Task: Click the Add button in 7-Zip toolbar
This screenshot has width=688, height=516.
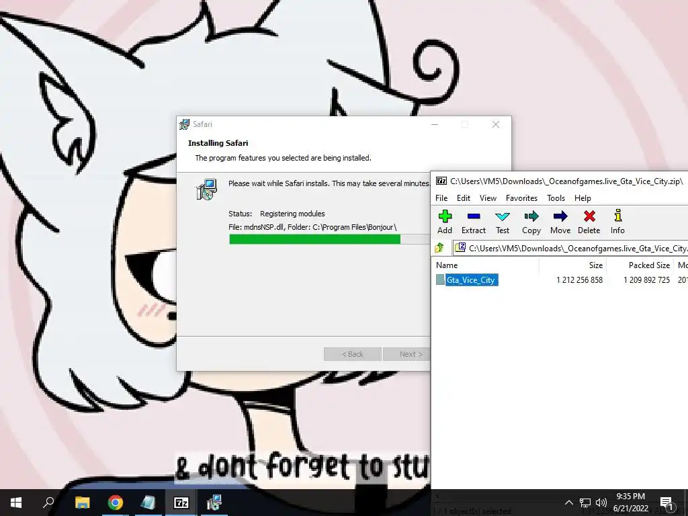Action: (x=445, y=222)
